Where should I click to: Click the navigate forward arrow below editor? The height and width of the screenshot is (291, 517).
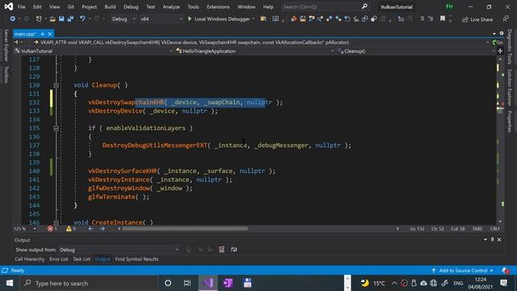pyautogui.click(x=103, y=229)
